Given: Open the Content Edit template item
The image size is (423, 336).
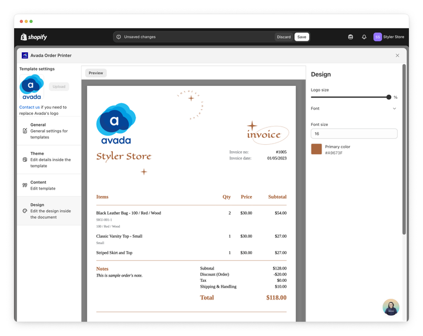Looking at the screenshot, I should click(x=49, y=185).
